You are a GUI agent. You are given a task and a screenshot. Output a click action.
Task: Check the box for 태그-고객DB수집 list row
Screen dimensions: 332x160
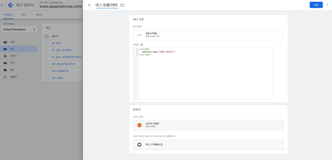[47, 71]
